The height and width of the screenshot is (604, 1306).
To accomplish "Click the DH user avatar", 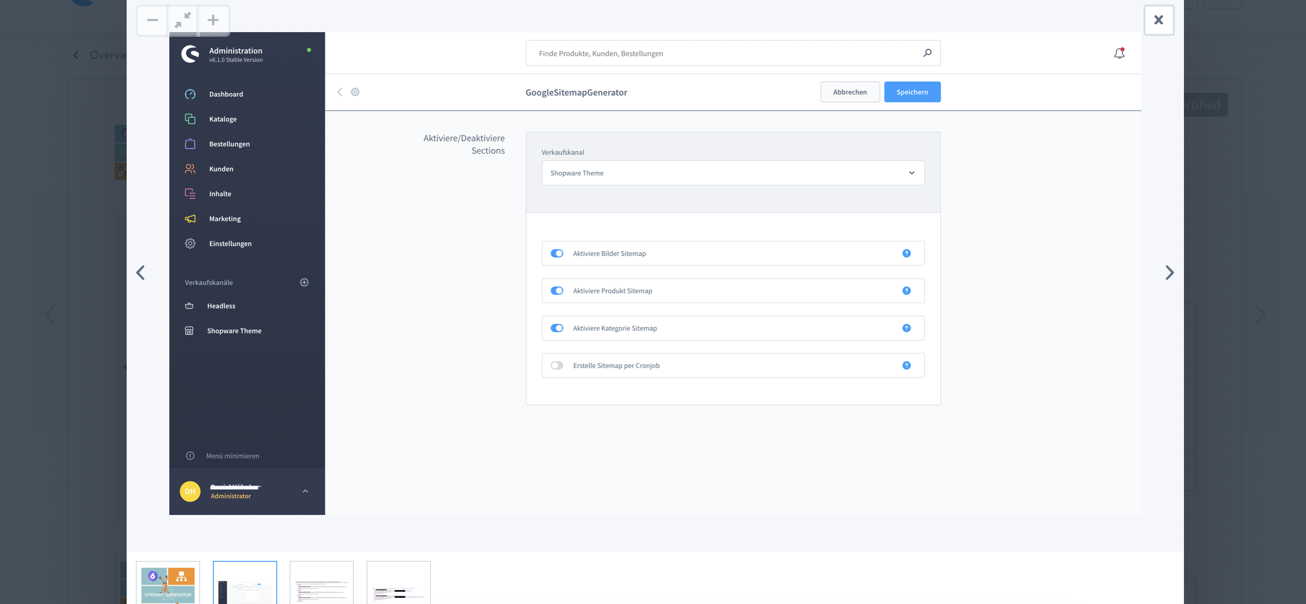I will 190,492.
